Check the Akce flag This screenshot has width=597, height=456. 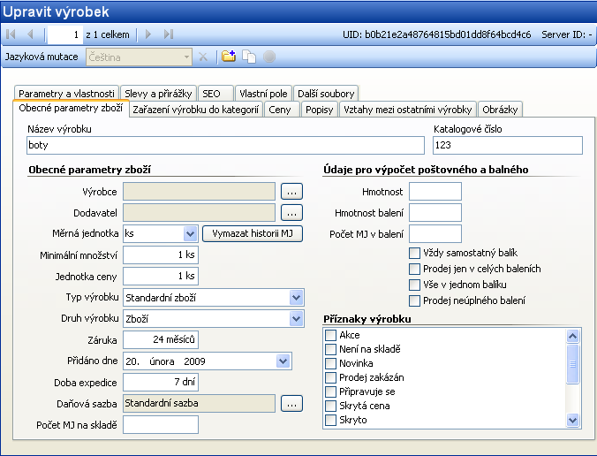coord(331,335)
